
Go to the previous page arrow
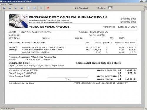click(x=10, y=8)
